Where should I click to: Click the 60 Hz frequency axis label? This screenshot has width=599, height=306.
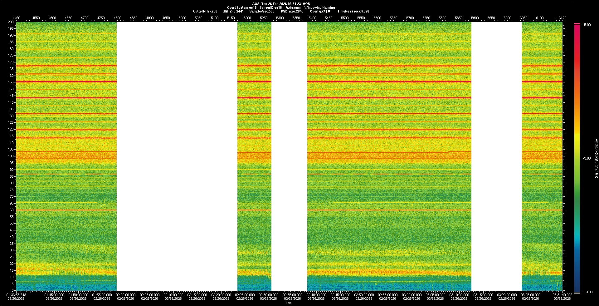pyautogui.click(x=12, y=210)
